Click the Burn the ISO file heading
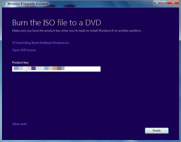Viewport: 181px width, 142px height. (x=57, y=23)
